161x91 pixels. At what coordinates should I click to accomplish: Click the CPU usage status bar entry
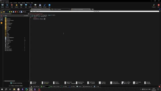(43, 86)
